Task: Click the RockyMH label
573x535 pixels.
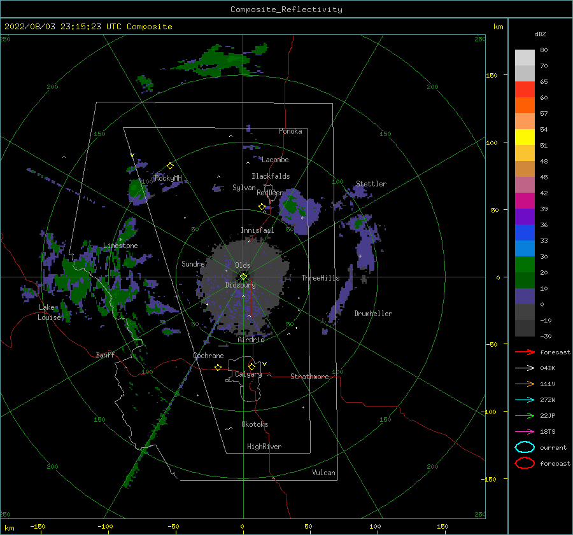Action: tap(168, 178)
